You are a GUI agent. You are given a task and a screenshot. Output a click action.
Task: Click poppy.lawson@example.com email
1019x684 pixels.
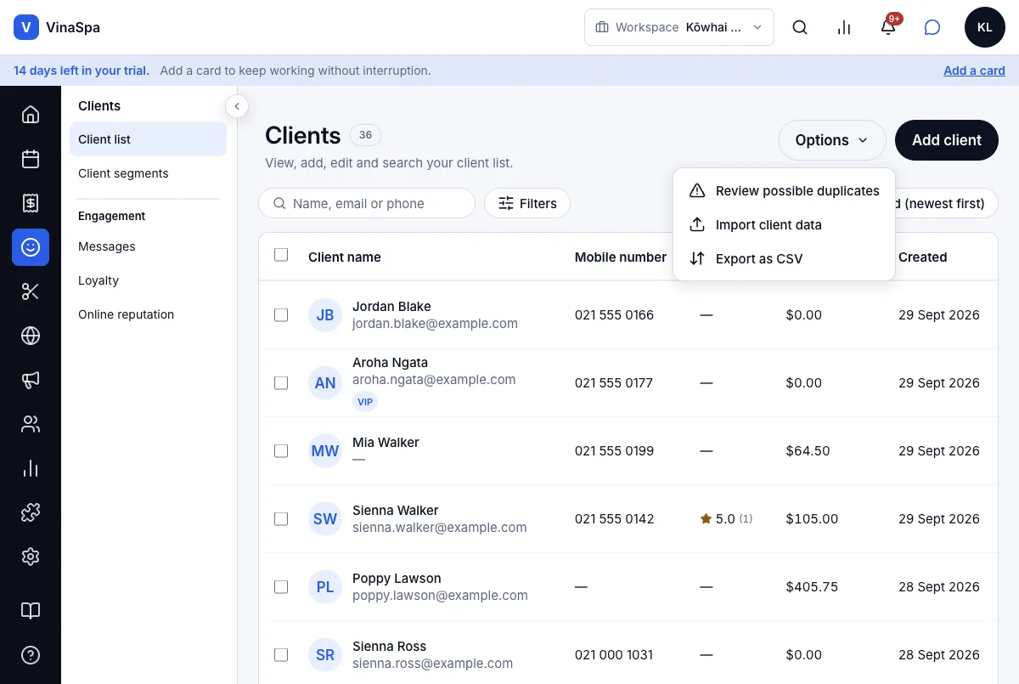point(440,596)
